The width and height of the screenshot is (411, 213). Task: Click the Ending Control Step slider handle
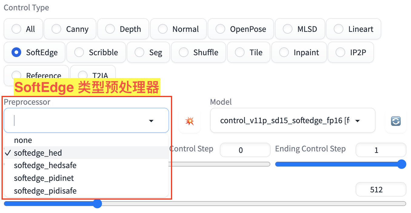click(402, 164)
